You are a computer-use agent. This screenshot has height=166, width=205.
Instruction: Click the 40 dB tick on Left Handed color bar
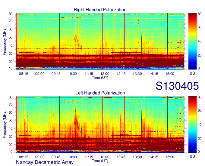(x=200, y=124)
